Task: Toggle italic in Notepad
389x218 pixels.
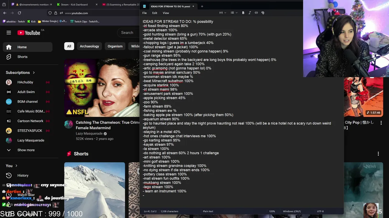Action: (x=250, y=13)
